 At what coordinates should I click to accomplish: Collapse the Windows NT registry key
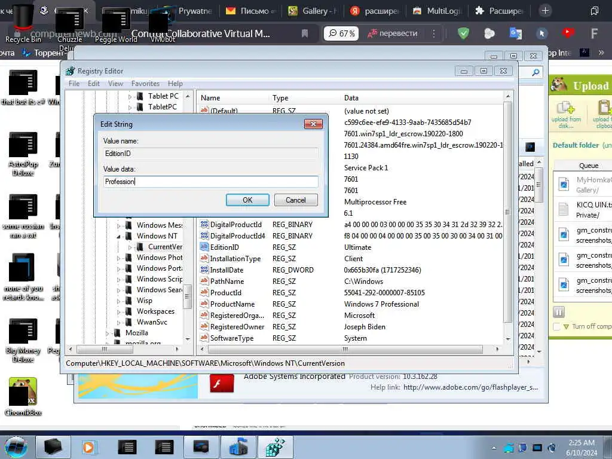point(118,236)
